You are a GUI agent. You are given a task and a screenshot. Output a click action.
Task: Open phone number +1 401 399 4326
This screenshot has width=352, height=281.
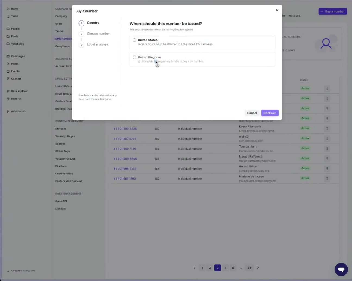point(125,129)
